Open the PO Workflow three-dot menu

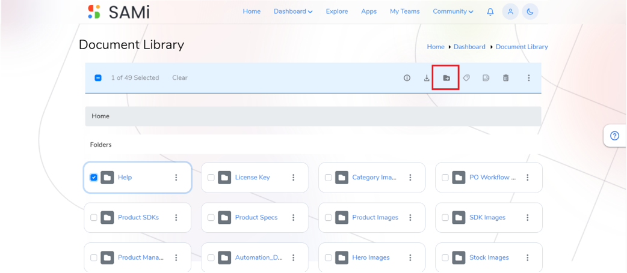(528, 178)
